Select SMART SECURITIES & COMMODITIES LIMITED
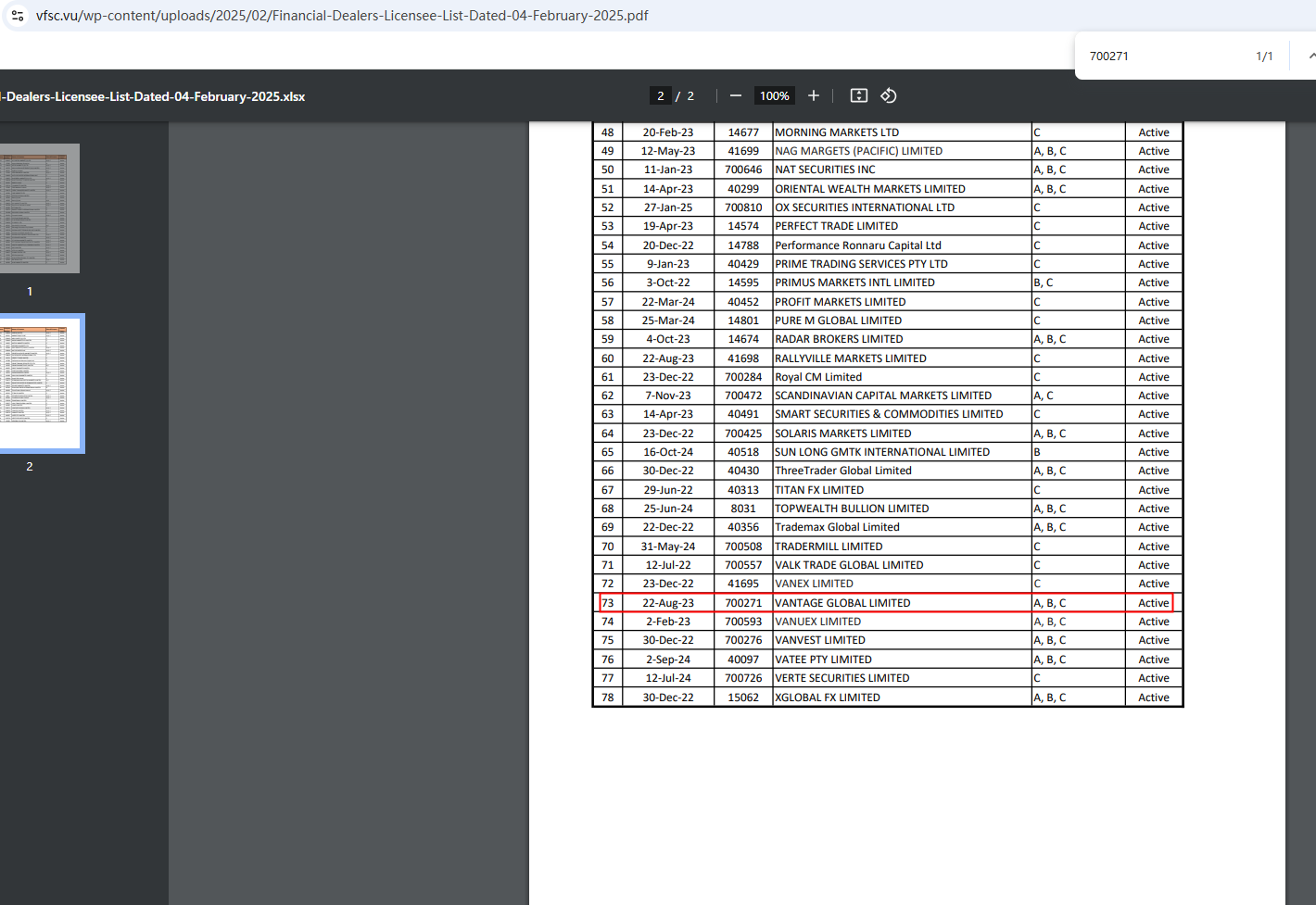Screen dimensions: 1316x905 pos(889,414)
